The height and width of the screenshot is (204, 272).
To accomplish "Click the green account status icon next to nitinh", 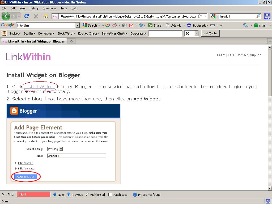I will (x=256, y=25).
